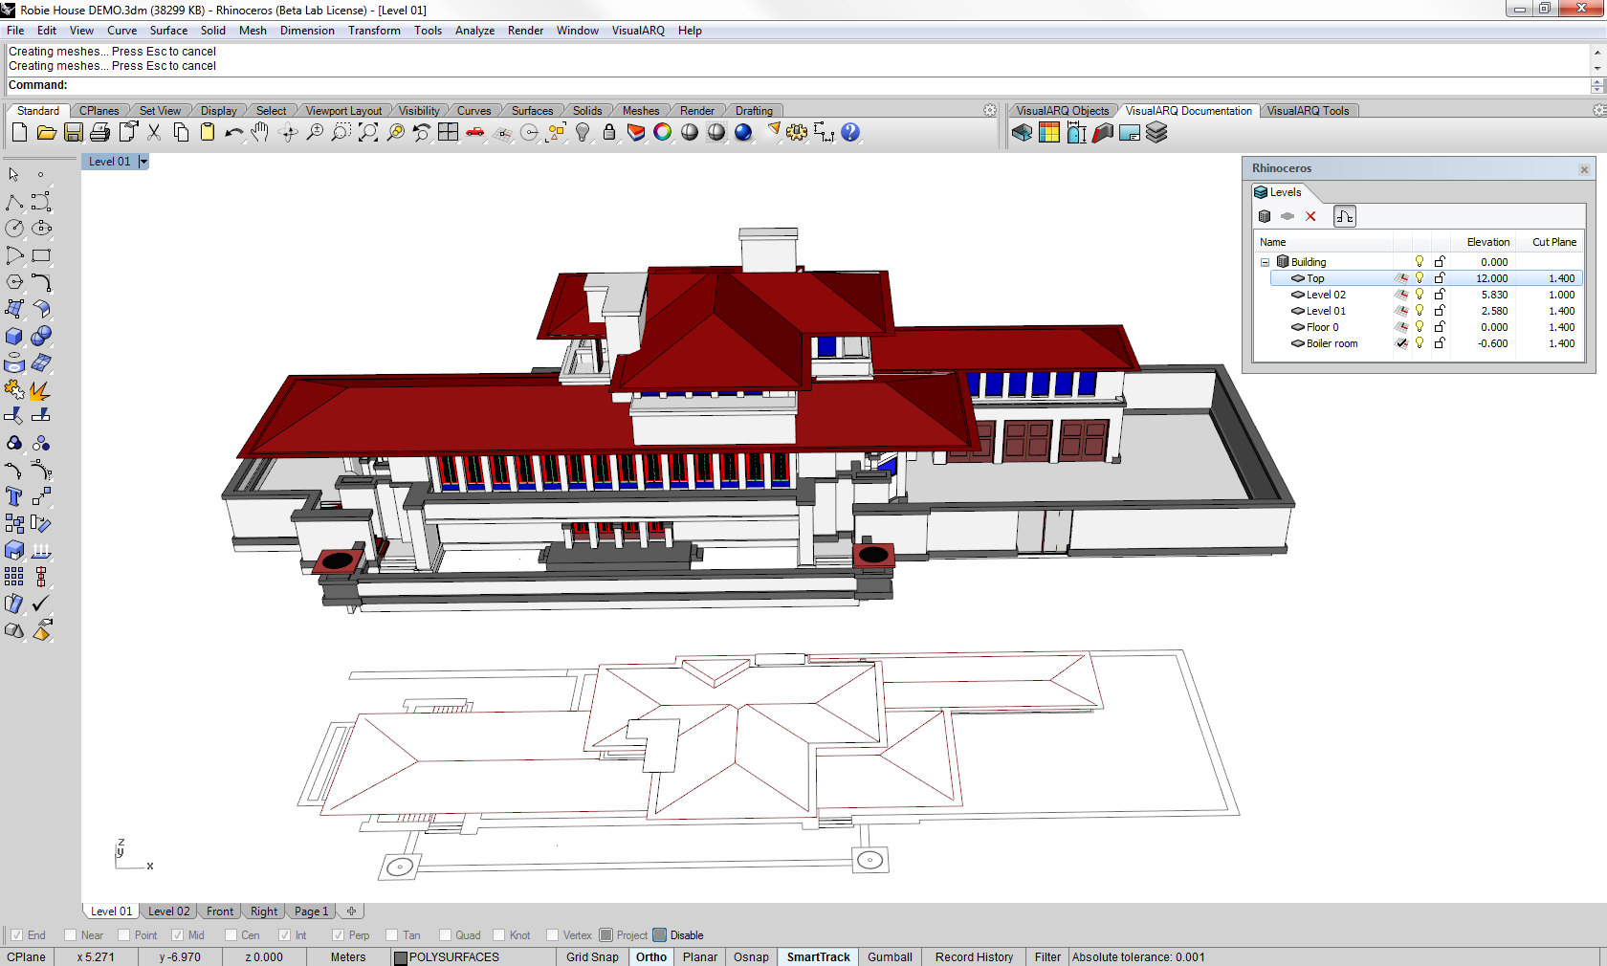Switch to the VisualARQ Objects tab

[1062, 111]
